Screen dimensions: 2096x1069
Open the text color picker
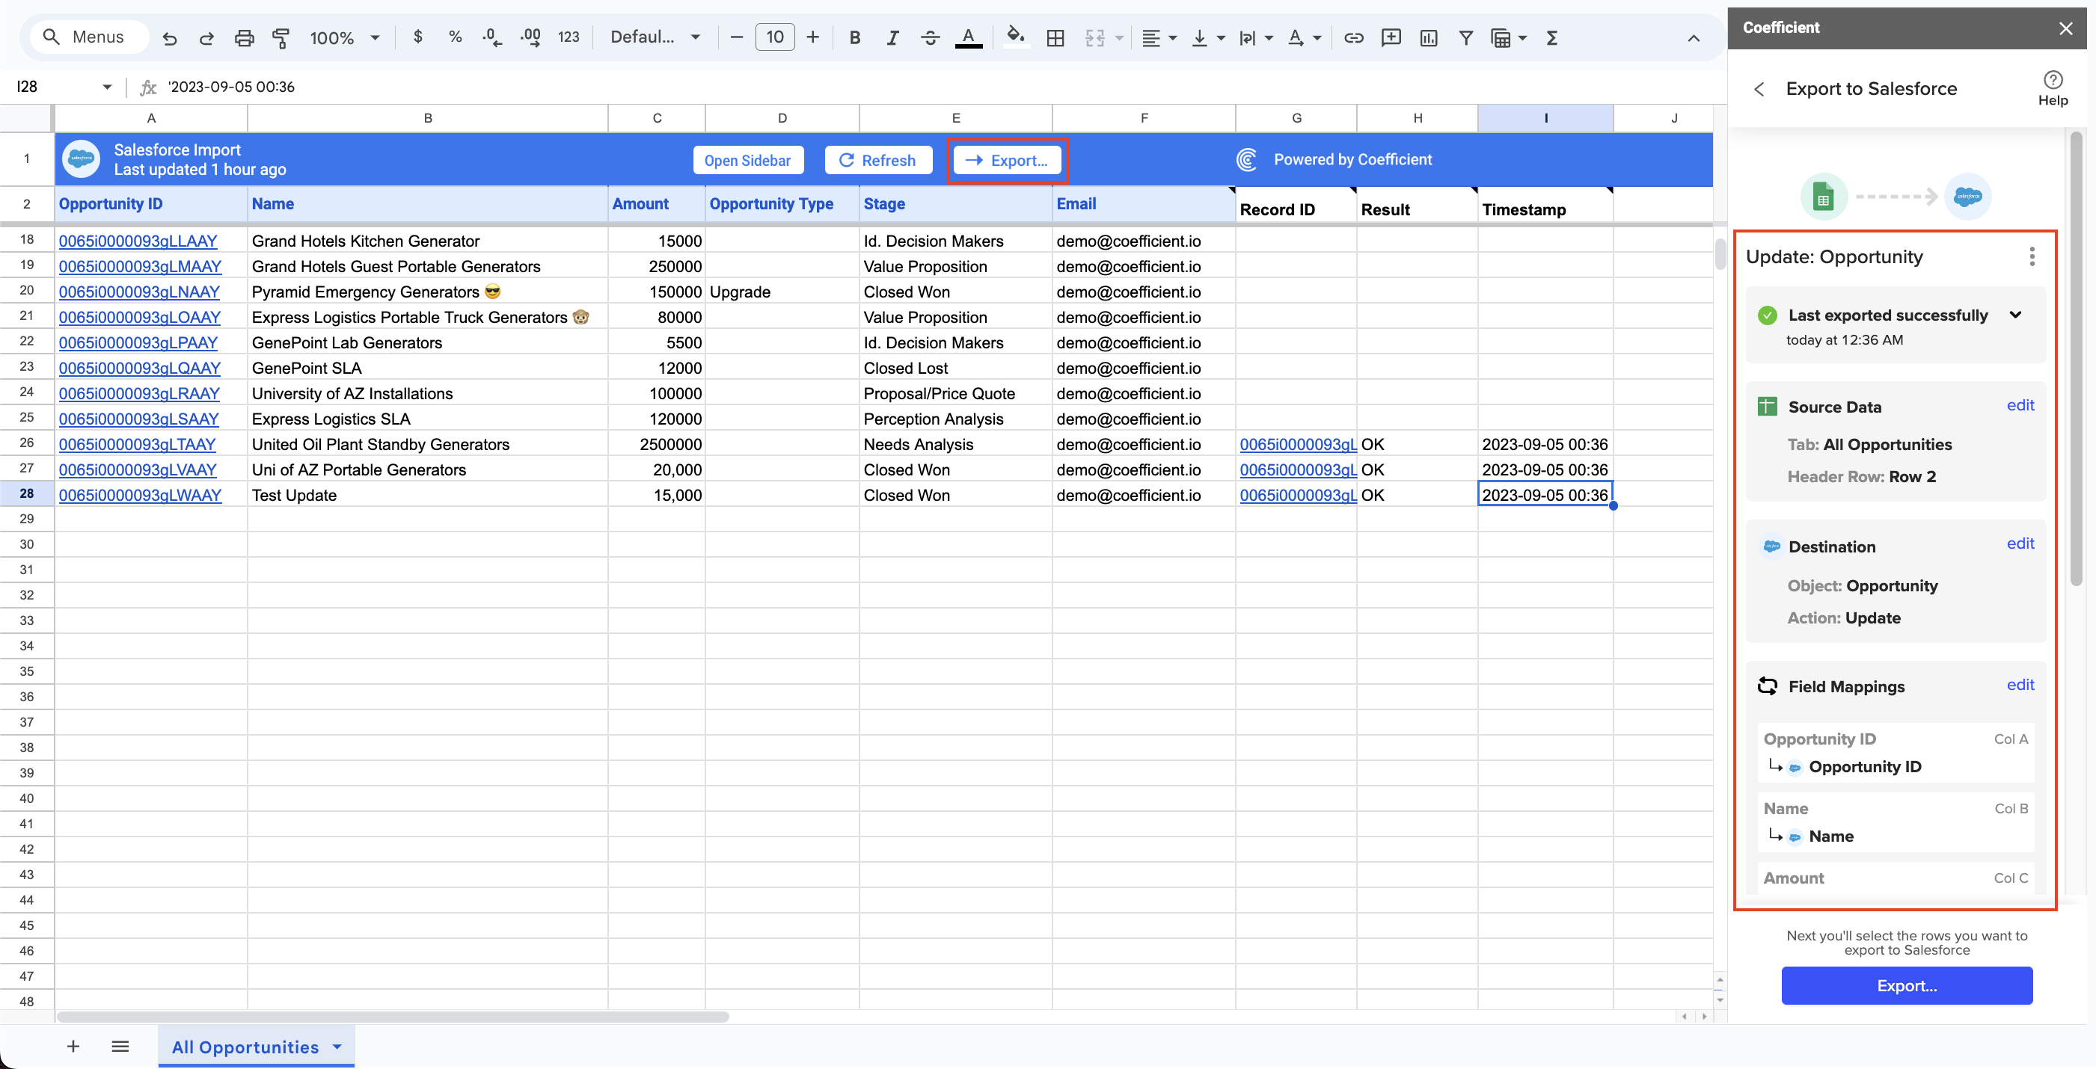click(x=968, y=37)
